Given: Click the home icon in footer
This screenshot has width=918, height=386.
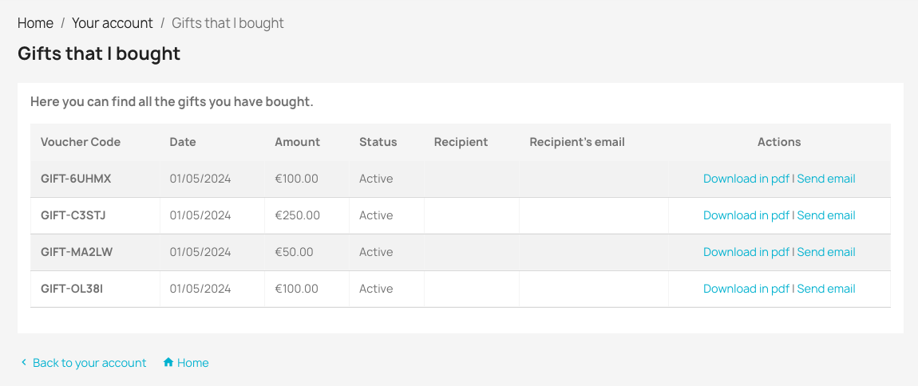Looking at the screenshot, I should 168,363.
